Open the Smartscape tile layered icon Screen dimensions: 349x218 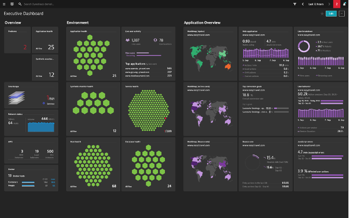point(17,97)
